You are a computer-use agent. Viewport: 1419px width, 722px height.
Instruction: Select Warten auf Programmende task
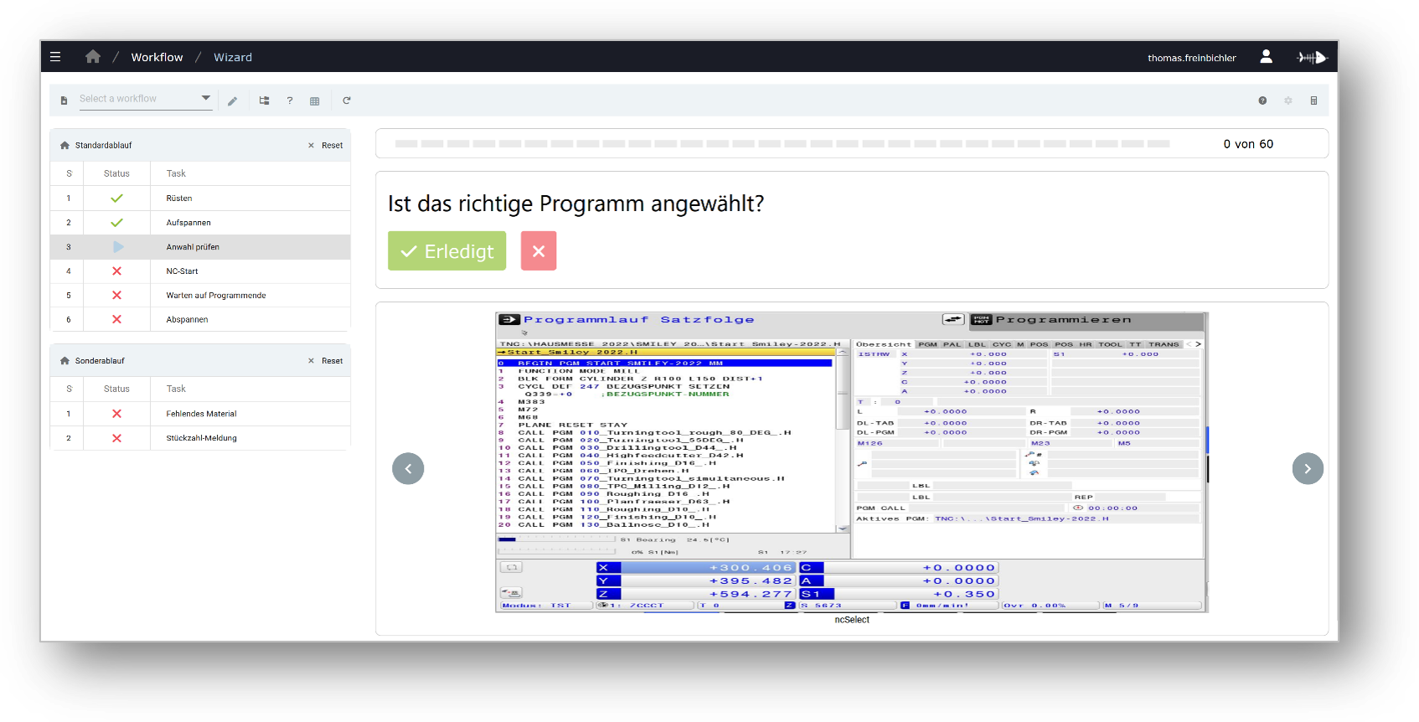click(x=200, y=296)
